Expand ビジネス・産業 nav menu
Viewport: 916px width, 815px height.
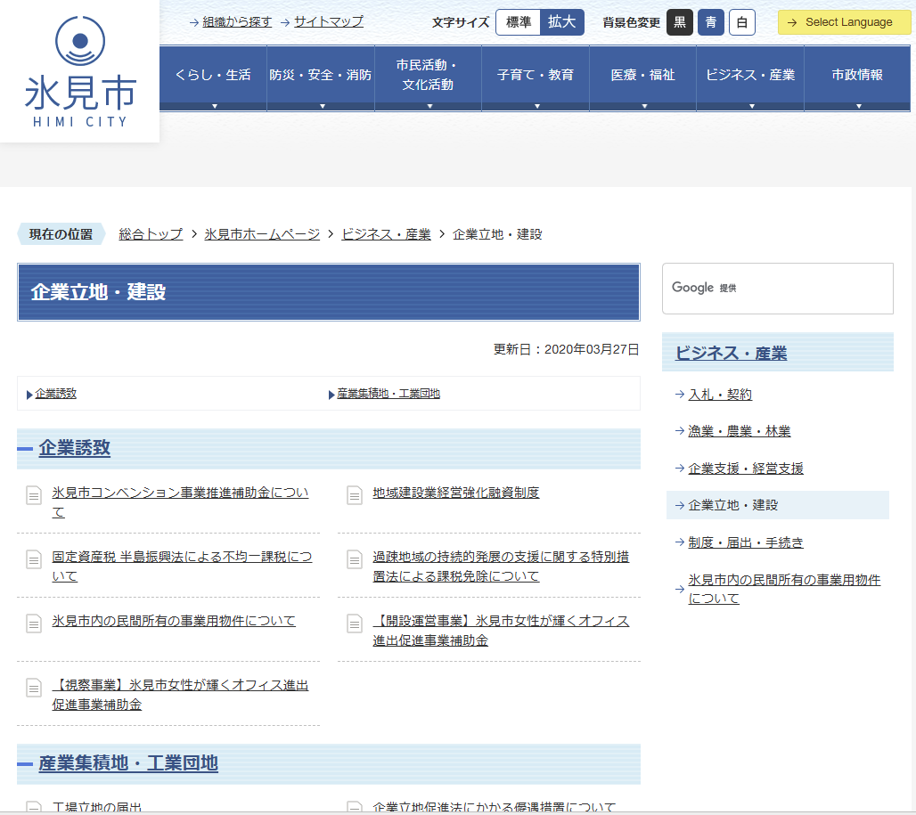(x=750, y=78)
